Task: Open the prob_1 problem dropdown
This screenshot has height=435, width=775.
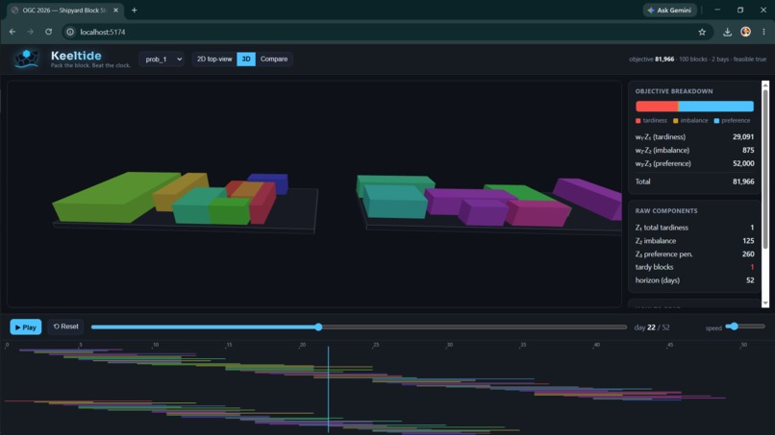Action: pos(162,59)
